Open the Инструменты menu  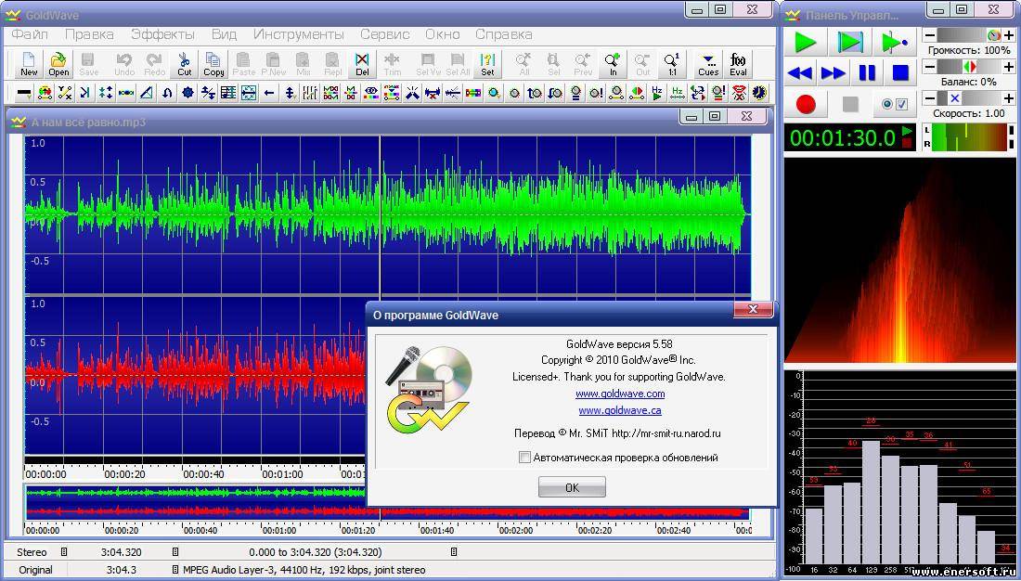tap(299, 34)
